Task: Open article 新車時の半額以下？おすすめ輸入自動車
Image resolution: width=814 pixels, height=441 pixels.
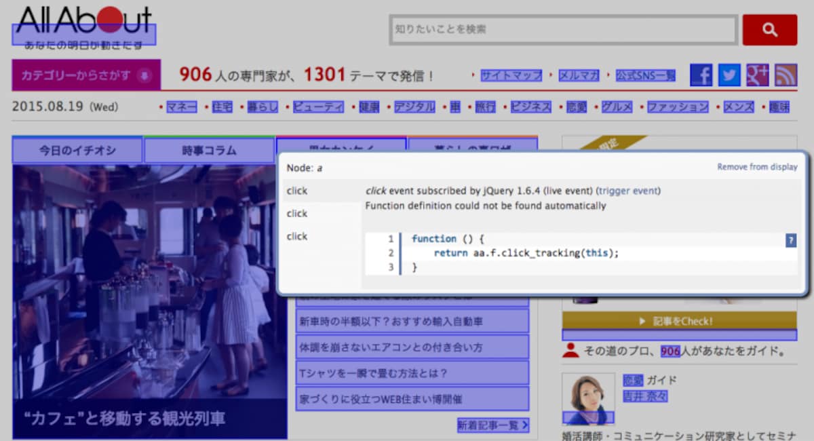Action: (x=412, y=321)
